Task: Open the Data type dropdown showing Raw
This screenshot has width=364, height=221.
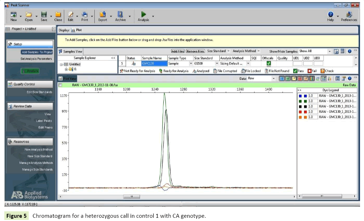Action: [274, 78]
